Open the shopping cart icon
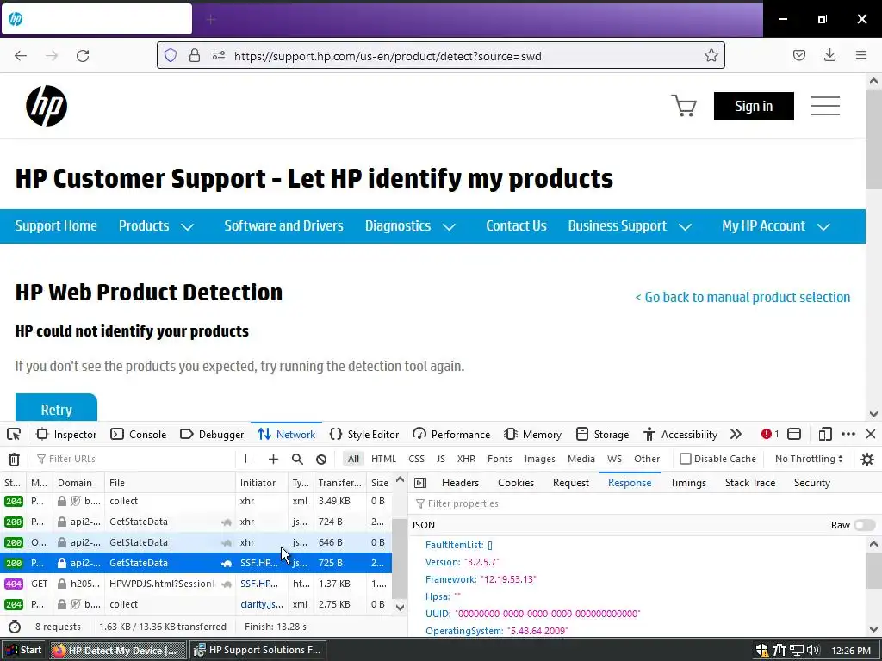 (684, 106)
